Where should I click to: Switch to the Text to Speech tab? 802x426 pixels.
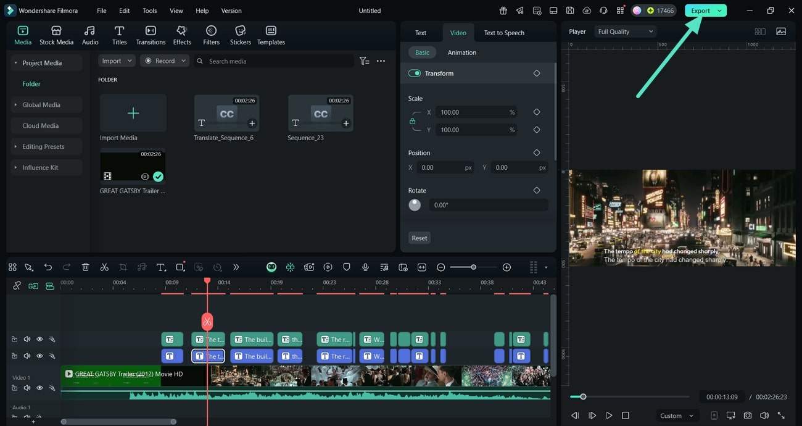coord(504,33)
